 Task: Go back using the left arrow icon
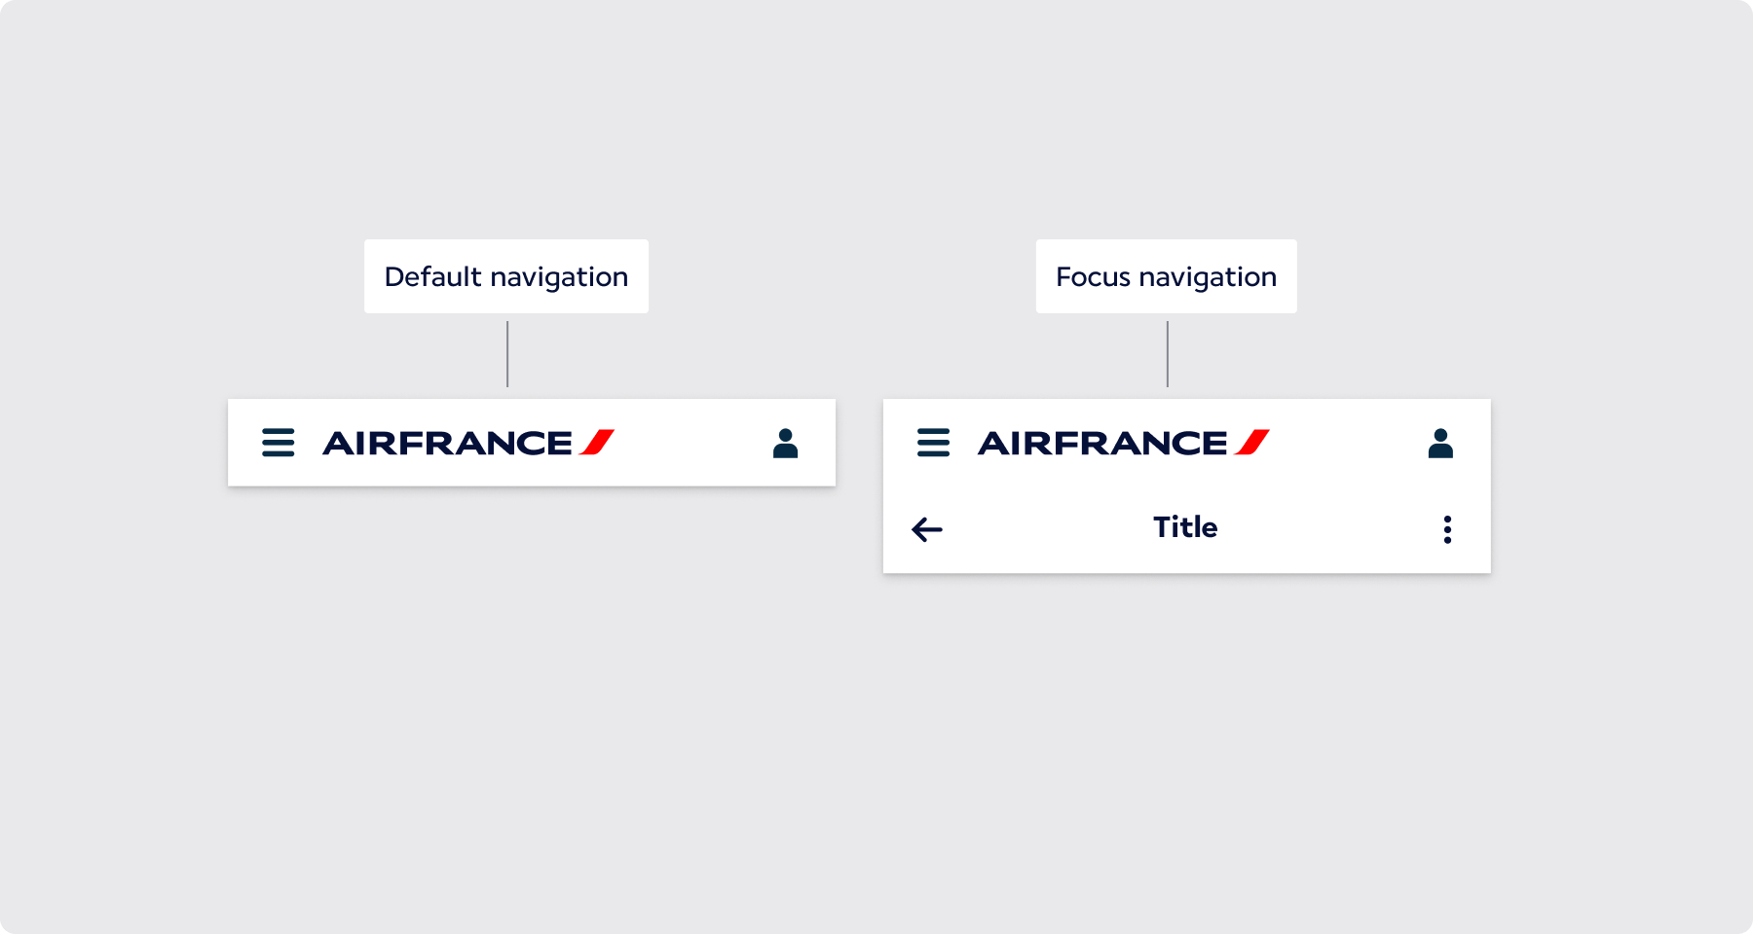(927, 529)
